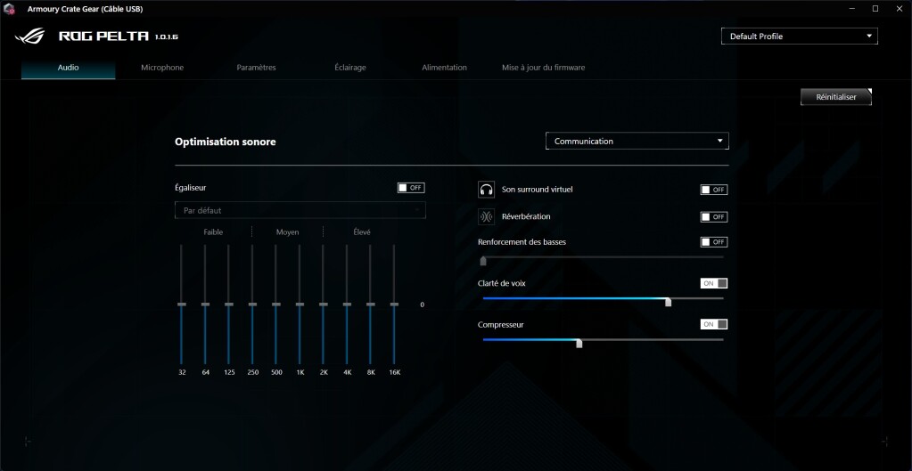This screenshot has width=912, height=471.
Task: Close the Armoury Crate Gear window
Action: tap(901, 9)
